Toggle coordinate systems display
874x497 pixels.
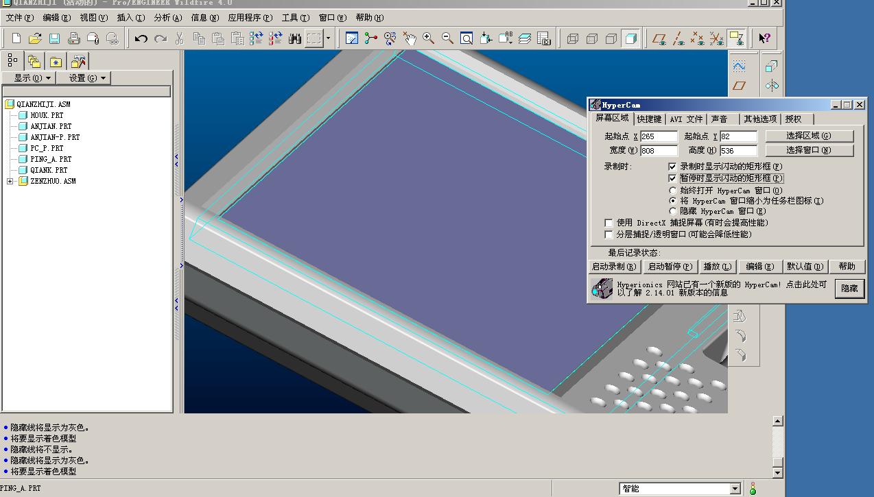[717, 38]
